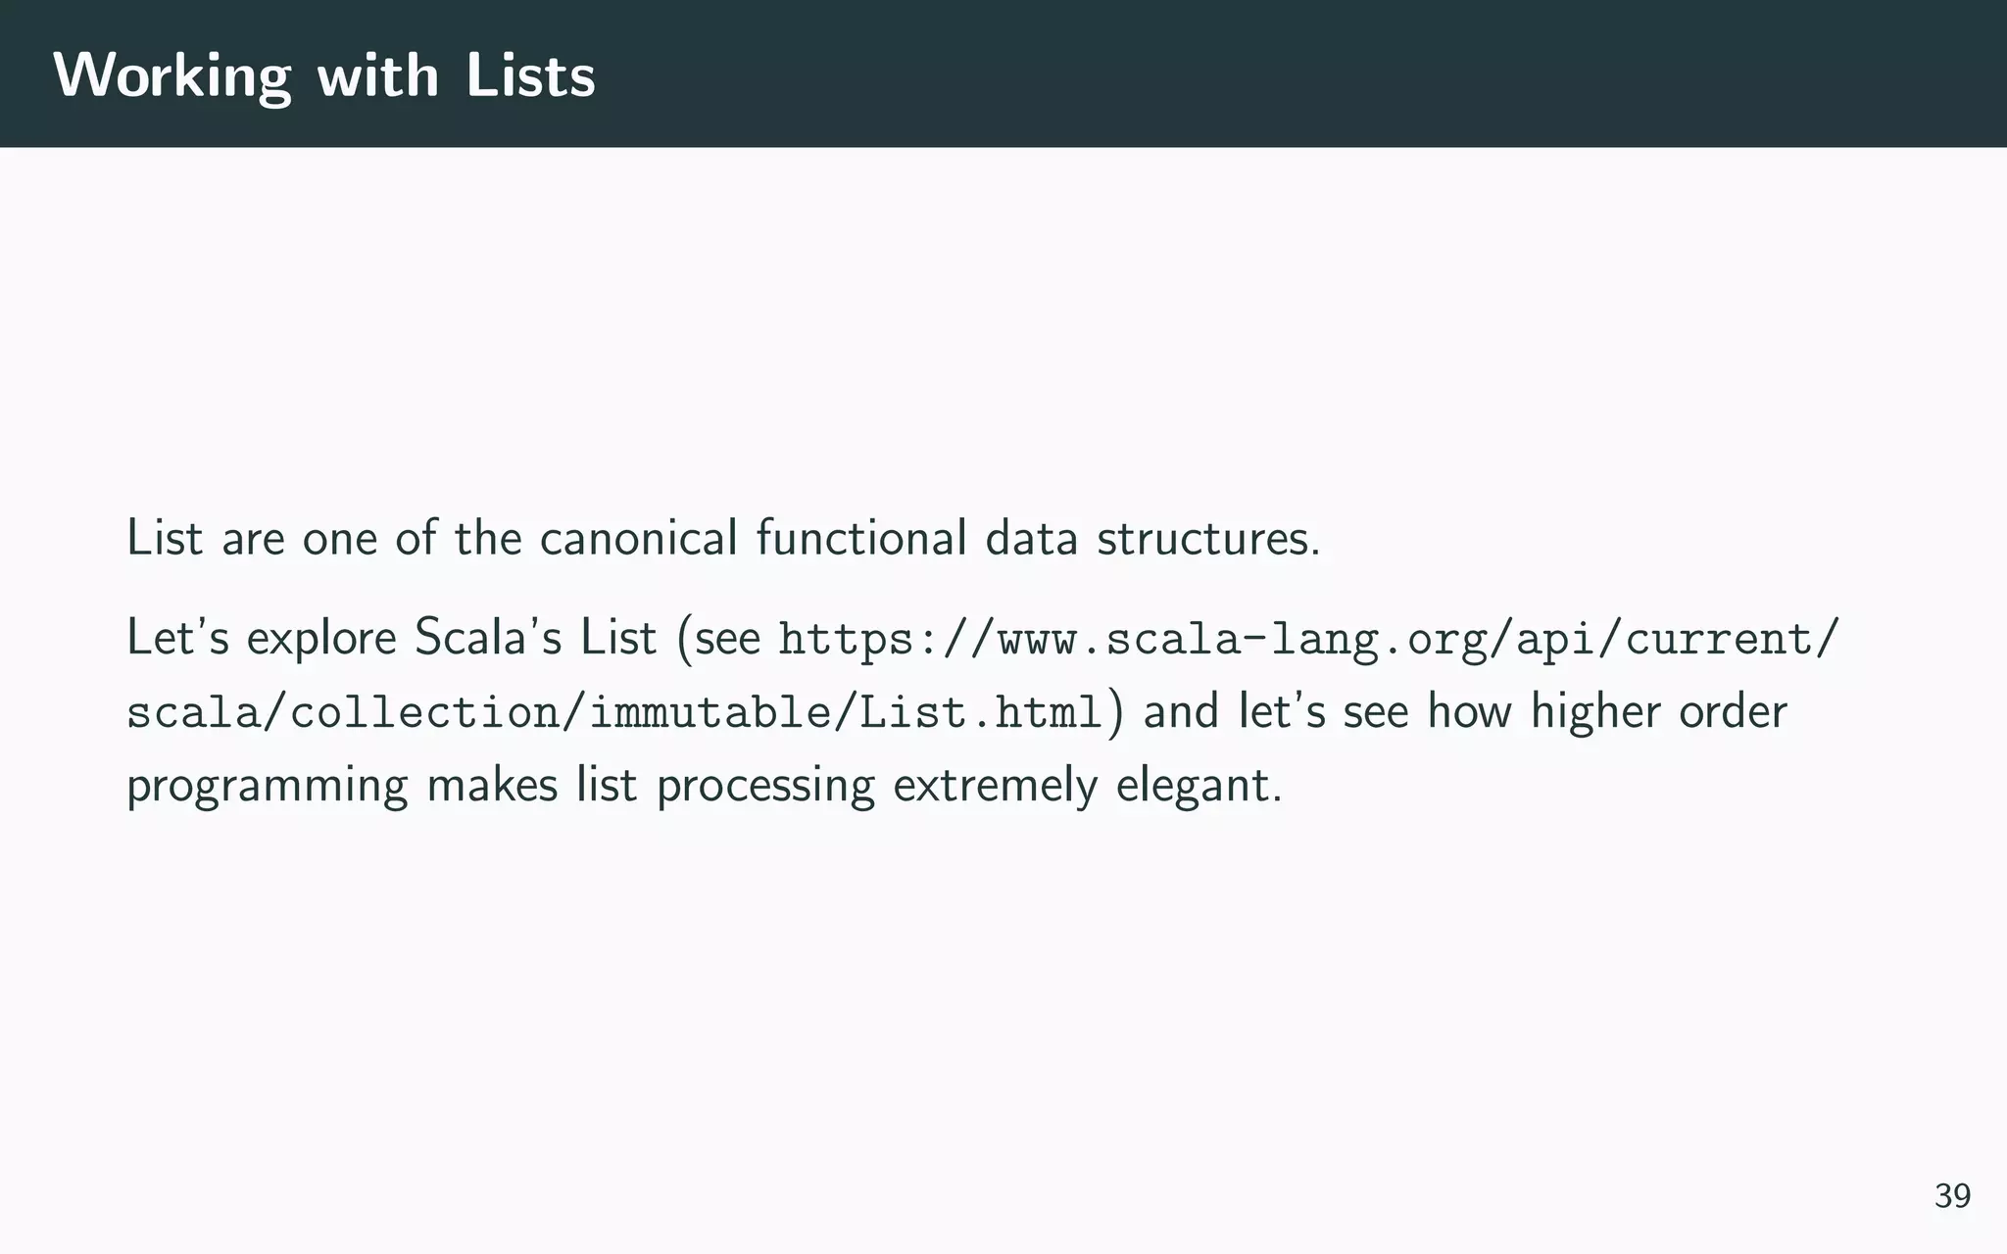Click the words 'extremely elegant'

[x=1086, y=786]
